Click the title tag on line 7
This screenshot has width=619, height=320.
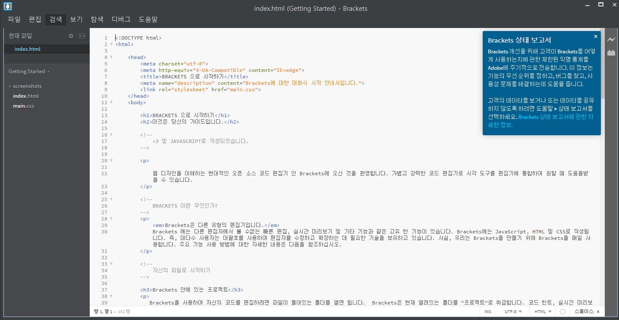194,77
